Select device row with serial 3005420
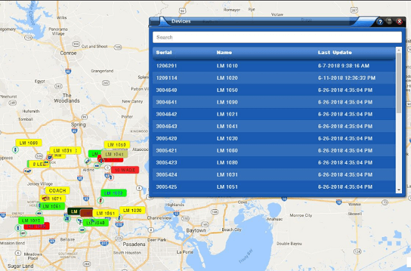The image size is (411, 271). tap(274, 138)
